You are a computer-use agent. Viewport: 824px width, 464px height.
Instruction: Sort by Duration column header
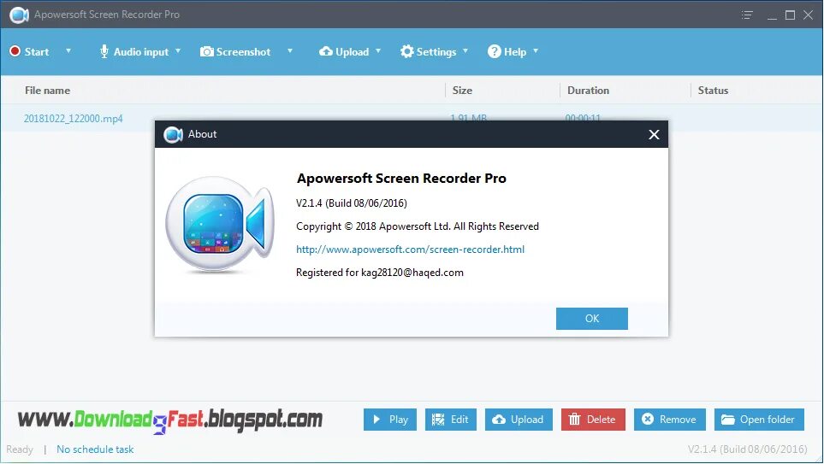[588, 91]
